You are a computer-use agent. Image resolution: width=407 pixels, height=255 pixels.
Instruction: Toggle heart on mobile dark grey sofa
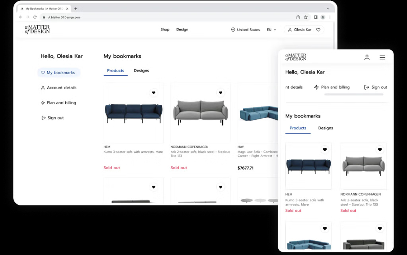(380, 229)
